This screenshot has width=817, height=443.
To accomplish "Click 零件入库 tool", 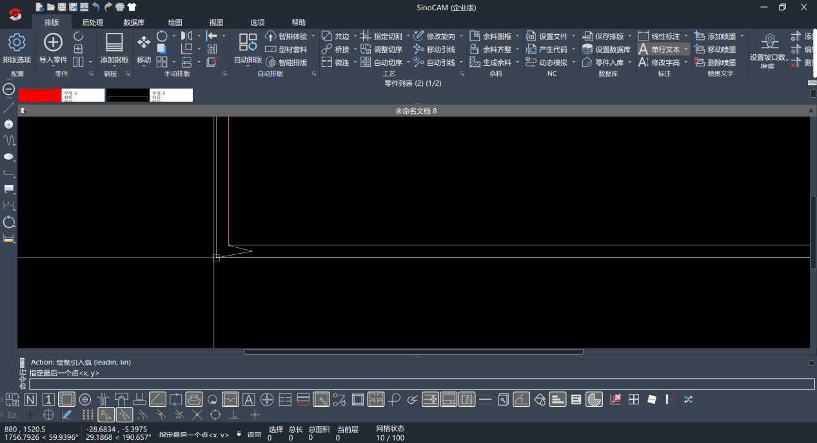I will 603,62.
